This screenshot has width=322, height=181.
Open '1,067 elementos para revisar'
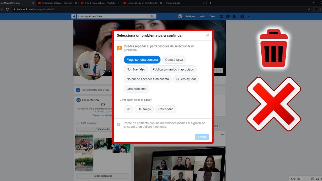tap(95, 90)
